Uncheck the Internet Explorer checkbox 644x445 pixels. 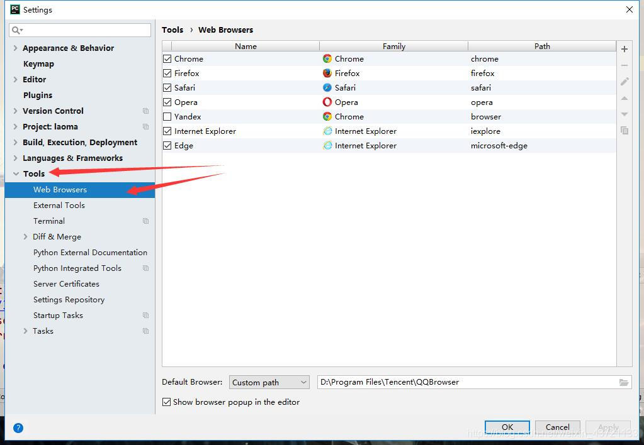167,131
